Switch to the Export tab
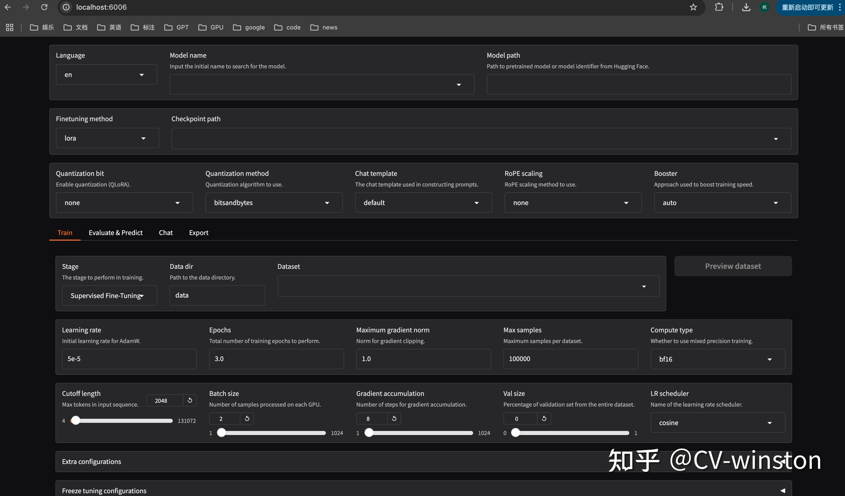The height and width of the screenshot is (496, 845). coord(198,232)
